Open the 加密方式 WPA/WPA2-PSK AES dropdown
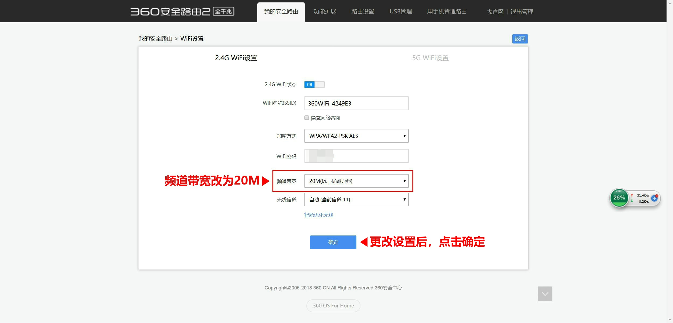 [x=356, y=136]
